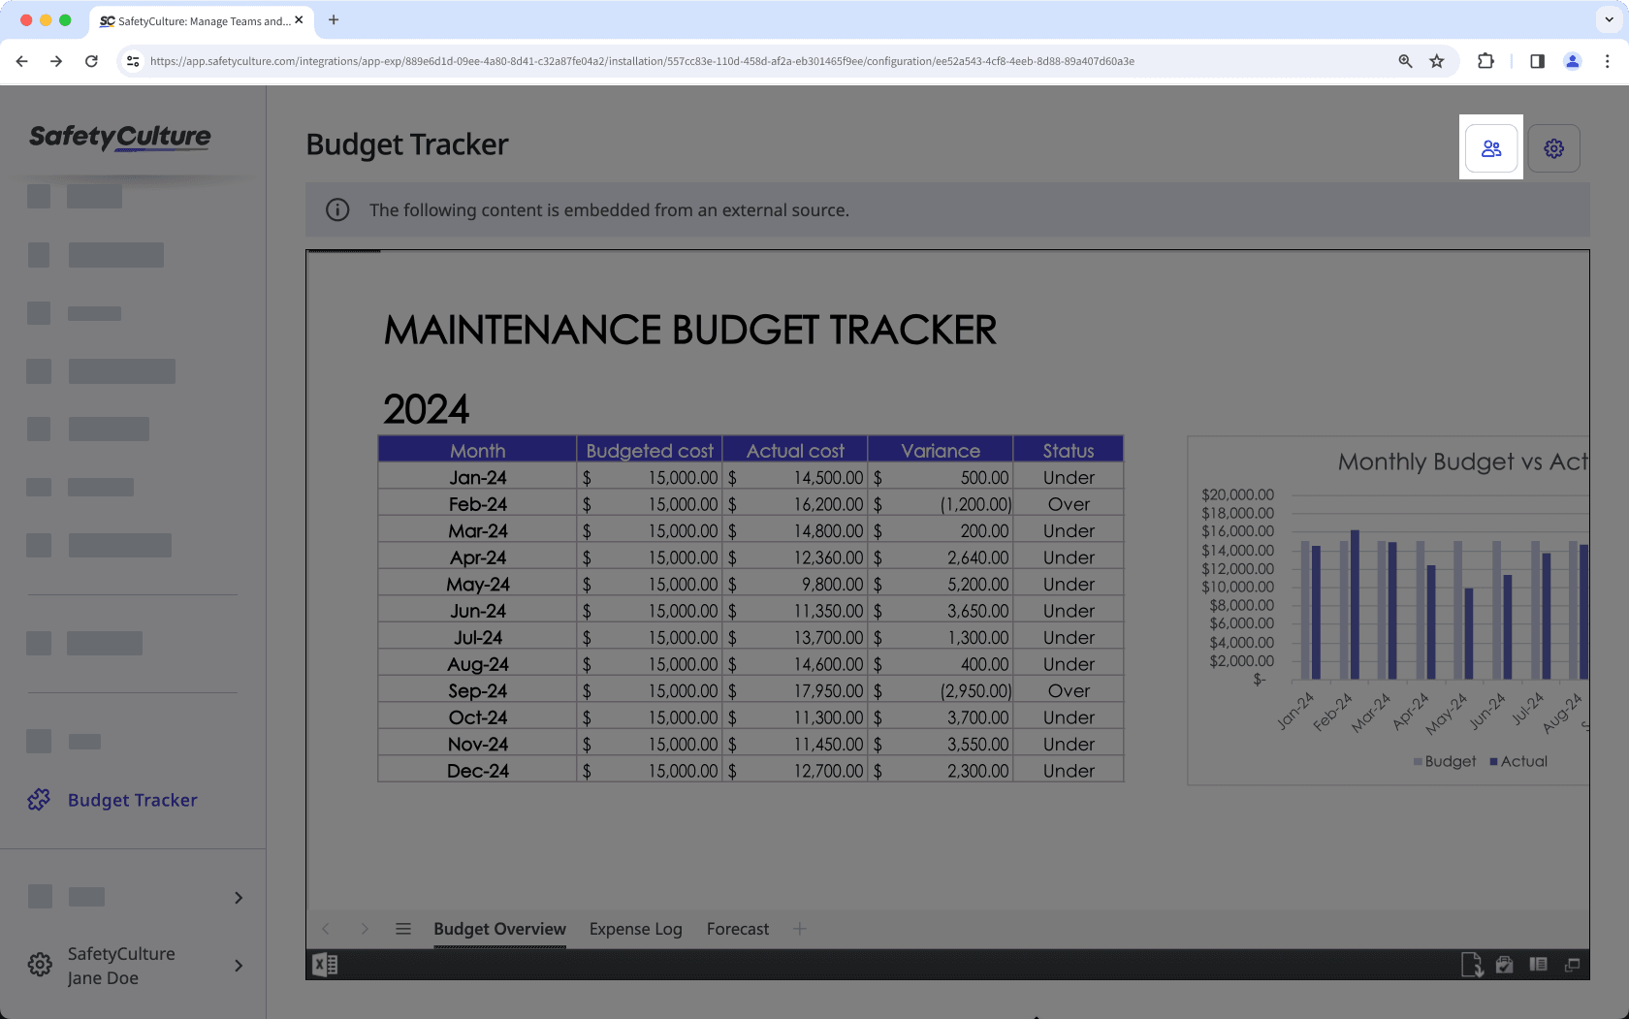The width and height of the screenshot is (1629, 1019).
Task: Click the Excel logo icon
Action: tap(325, 965)
